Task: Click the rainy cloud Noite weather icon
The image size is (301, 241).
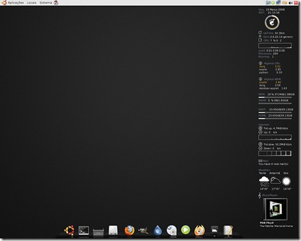Action: pyautogui.click(x=264, y=182)
